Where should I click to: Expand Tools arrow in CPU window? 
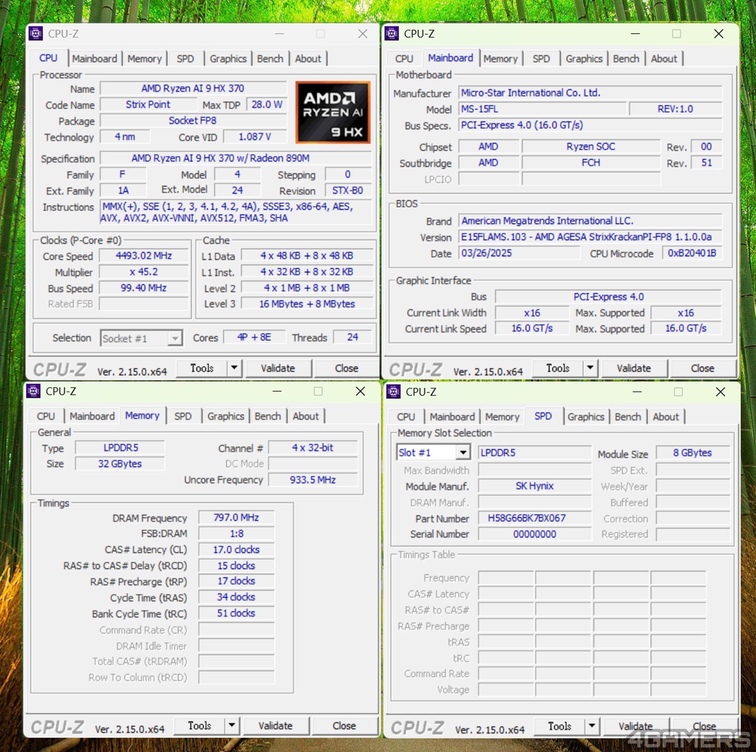point(234,368)
